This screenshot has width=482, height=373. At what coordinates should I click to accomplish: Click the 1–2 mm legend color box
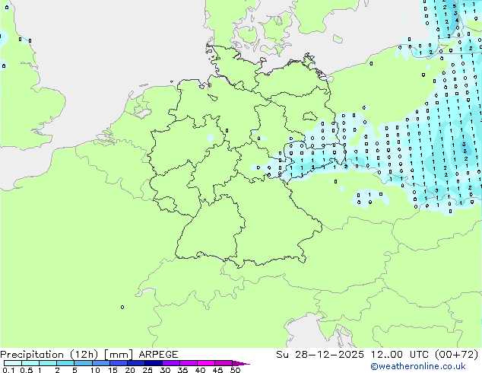click(x=48, y=363)
